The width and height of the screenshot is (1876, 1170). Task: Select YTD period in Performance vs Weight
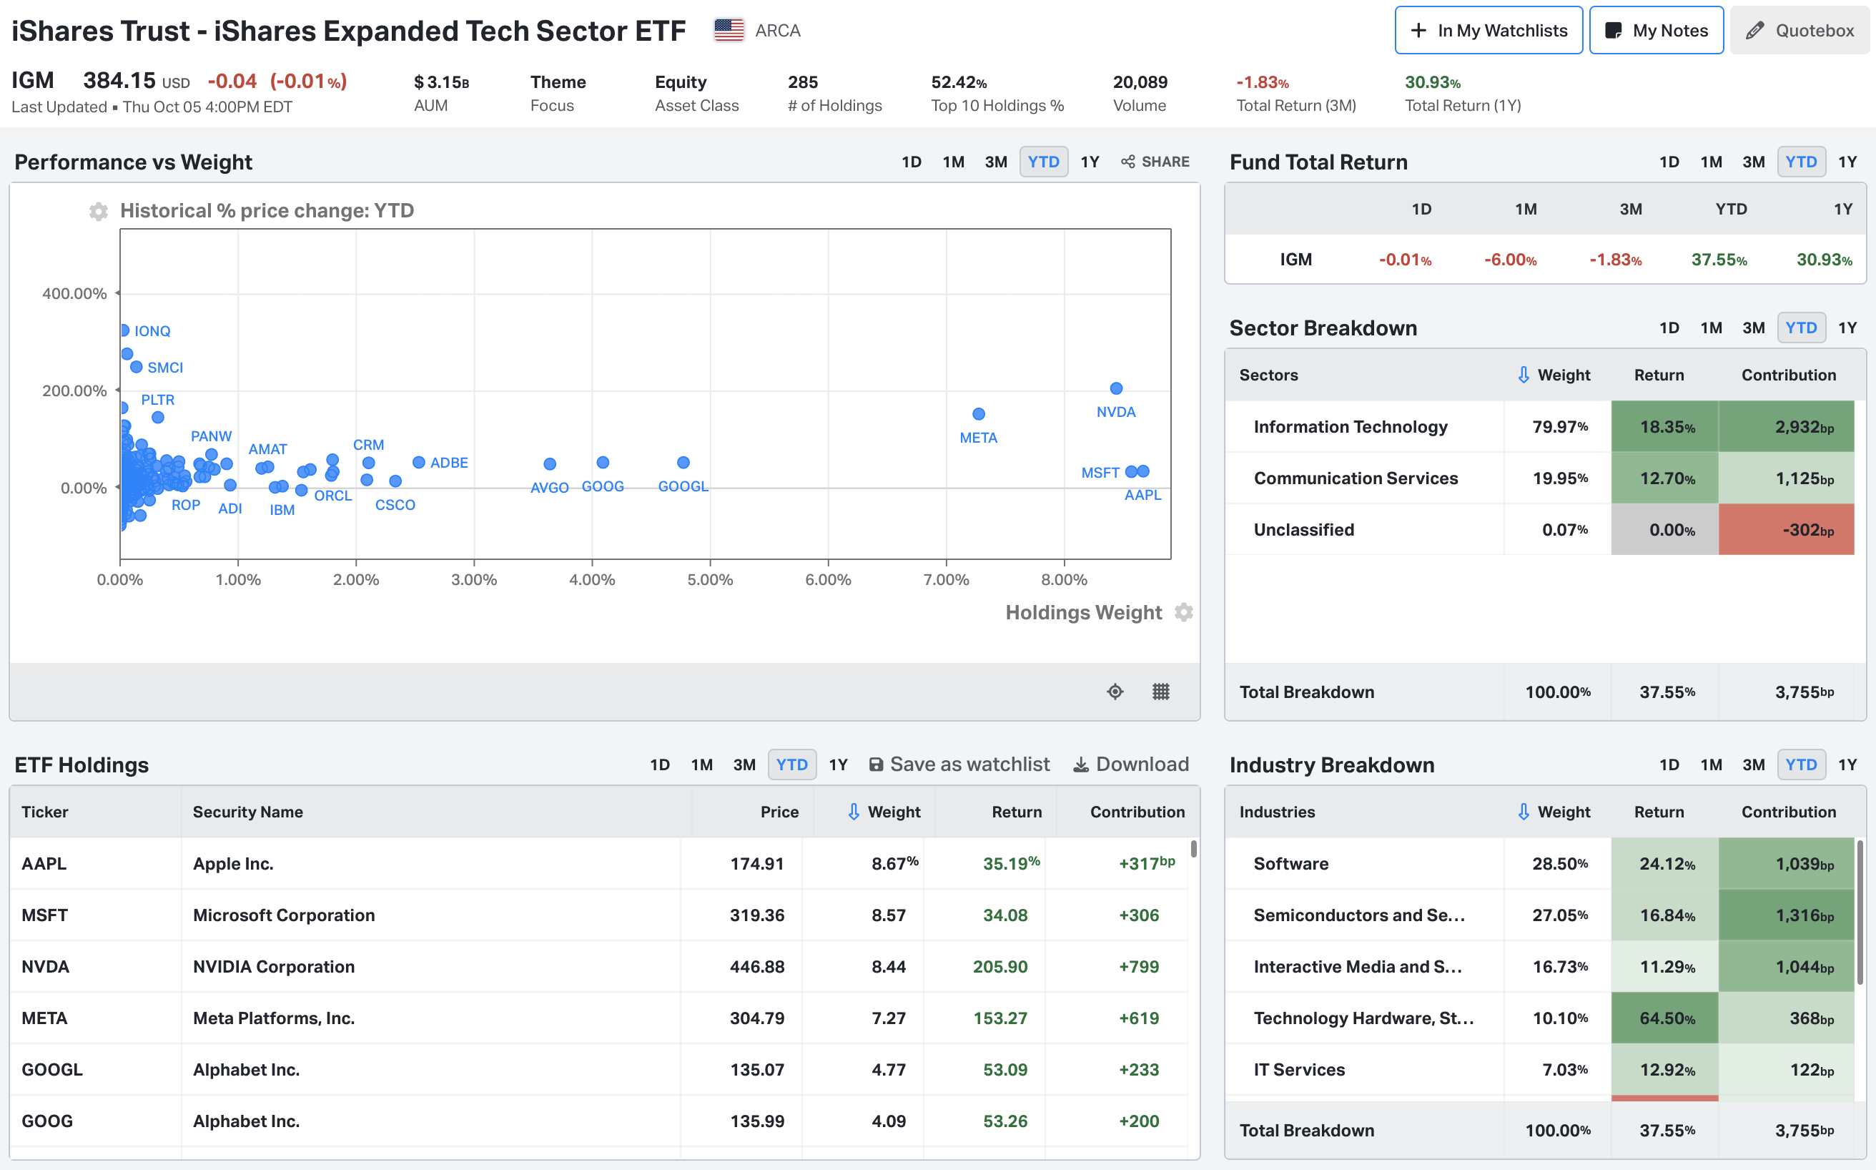pyautogui.click(x=1044, y=162)
